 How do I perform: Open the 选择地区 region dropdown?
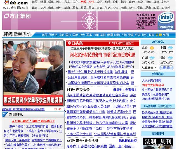pos(149,68)
